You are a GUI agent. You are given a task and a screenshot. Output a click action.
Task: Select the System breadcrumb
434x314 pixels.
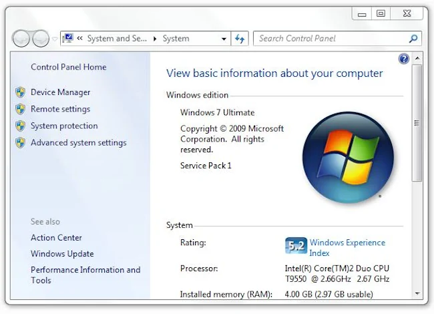176,38
